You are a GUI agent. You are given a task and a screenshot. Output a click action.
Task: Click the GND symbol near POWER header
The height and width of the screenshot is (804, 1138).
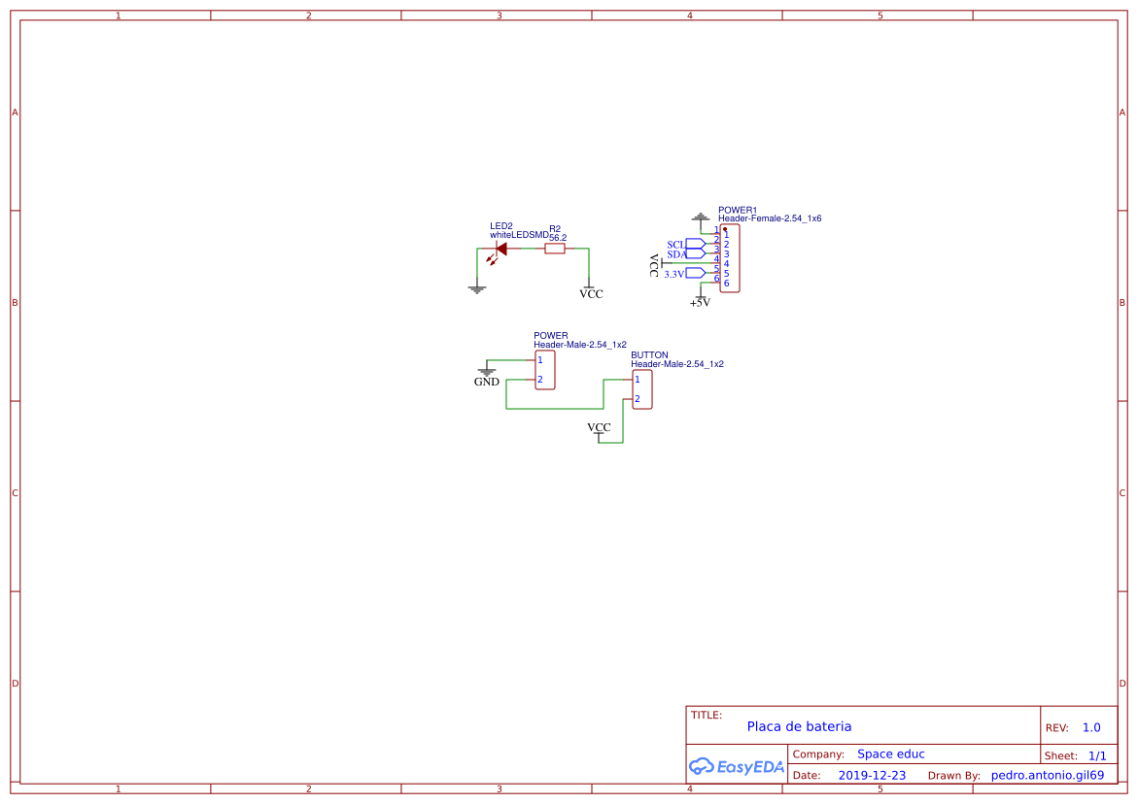(487, 371)
